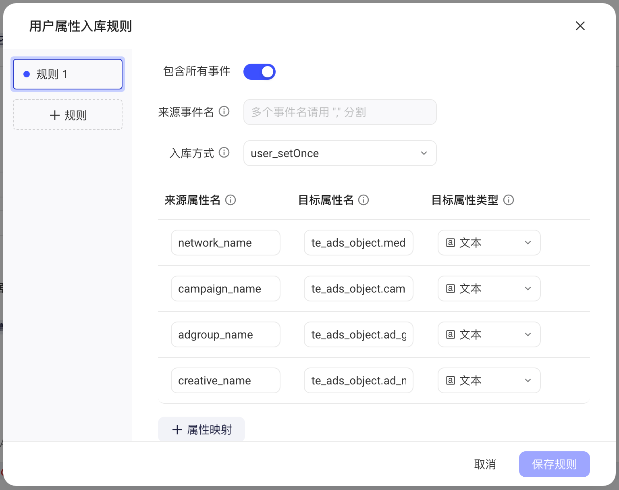Click info icon beside 来源属性名 header
This screenshot has width=619, height=490.
coord(231,200)
